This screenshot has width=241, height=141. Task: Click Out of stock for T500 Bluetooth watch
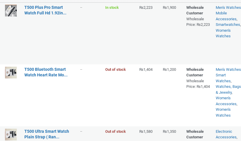coord(116,70)
